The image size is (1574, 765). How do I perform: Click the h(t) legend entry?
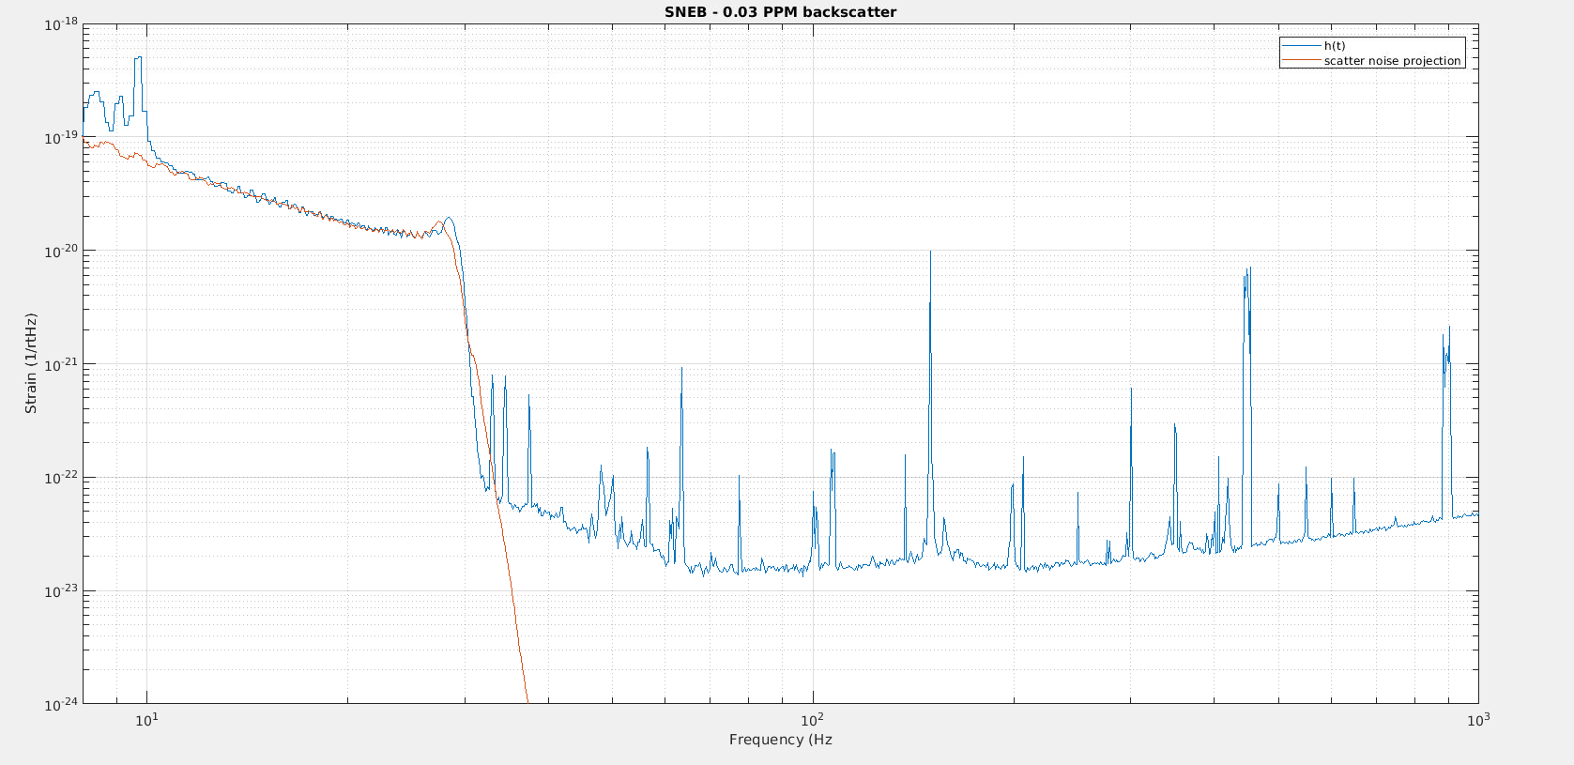pyautogui.click(x=1335, y=46)
